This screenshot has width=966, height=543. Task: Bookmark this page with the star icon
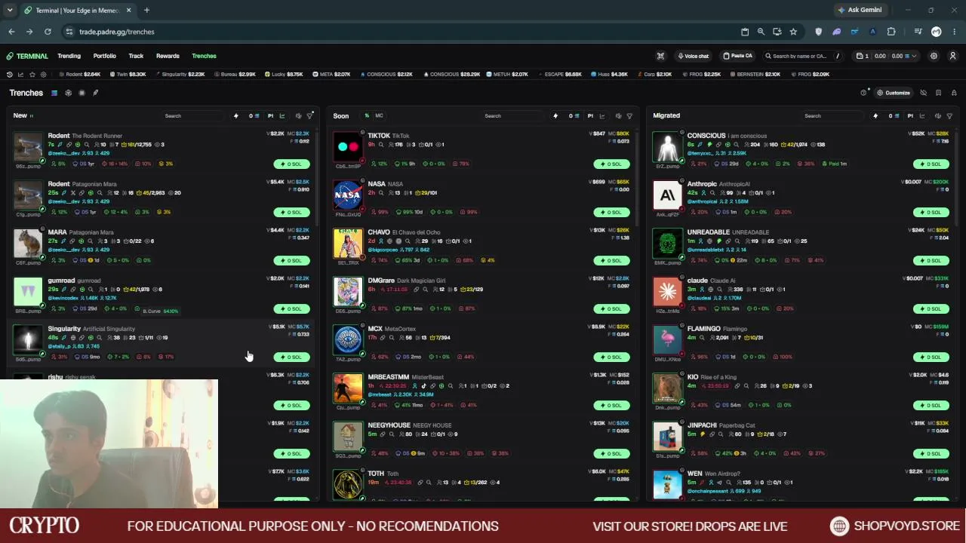tap(793, 32)
